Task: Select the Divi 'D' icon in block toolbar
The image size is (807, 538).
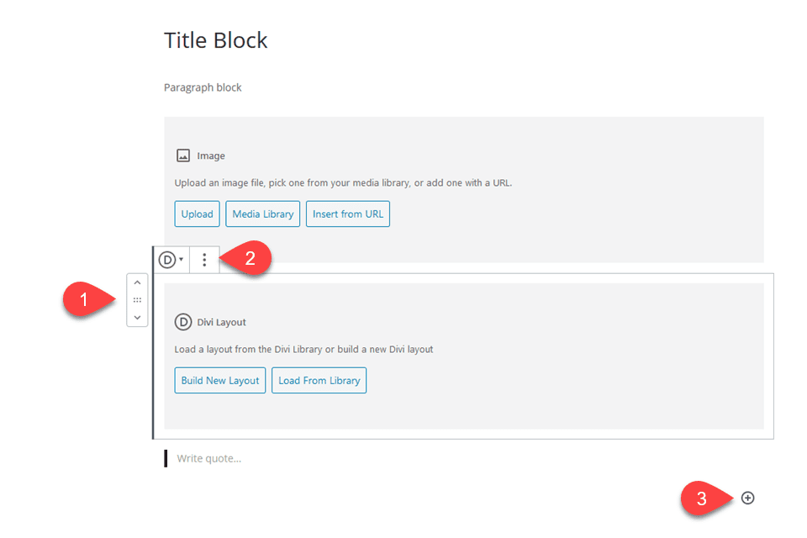Action: coord(167,259)
